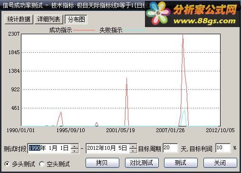Screen dimensions: 241x173
Task: Click the 对比测试 button
Action: pos(142,163)
